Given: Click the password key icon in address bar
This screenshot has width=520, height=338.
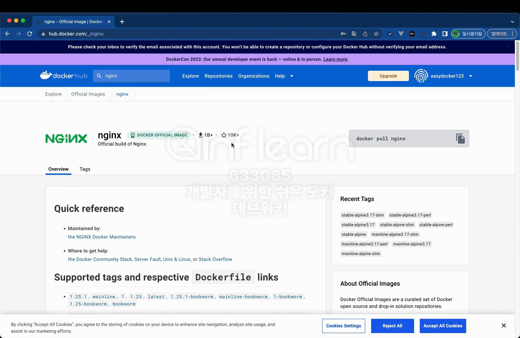Looking at the screenshot, I should pyautogui.click(x=343, y=34).
